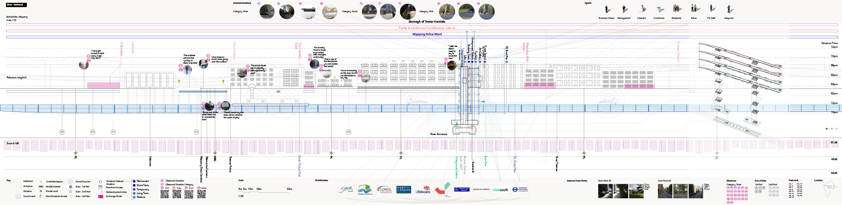The width and height of the screenshot is (842, 205).
Task: Click the Port of London Authority logo
Action: coord(404,190)
